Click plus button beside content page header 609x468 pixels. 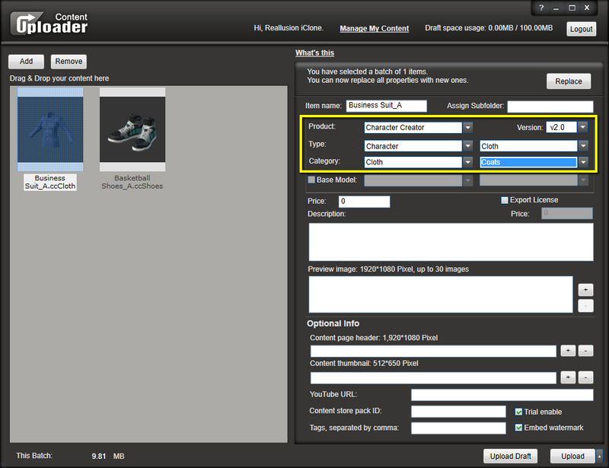[x=568, y=351]
